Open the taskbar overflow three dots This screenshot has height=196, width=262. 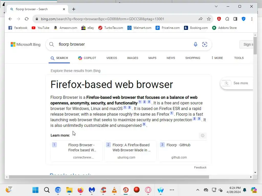(172, 190)
